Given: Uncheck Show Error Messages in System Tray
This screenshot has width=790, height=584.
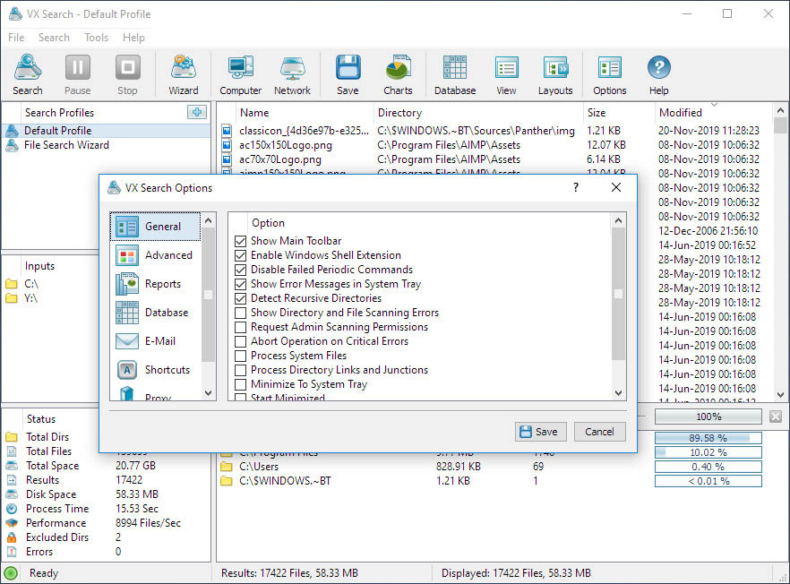Looking at the screenshot, I should click(240, 284).
